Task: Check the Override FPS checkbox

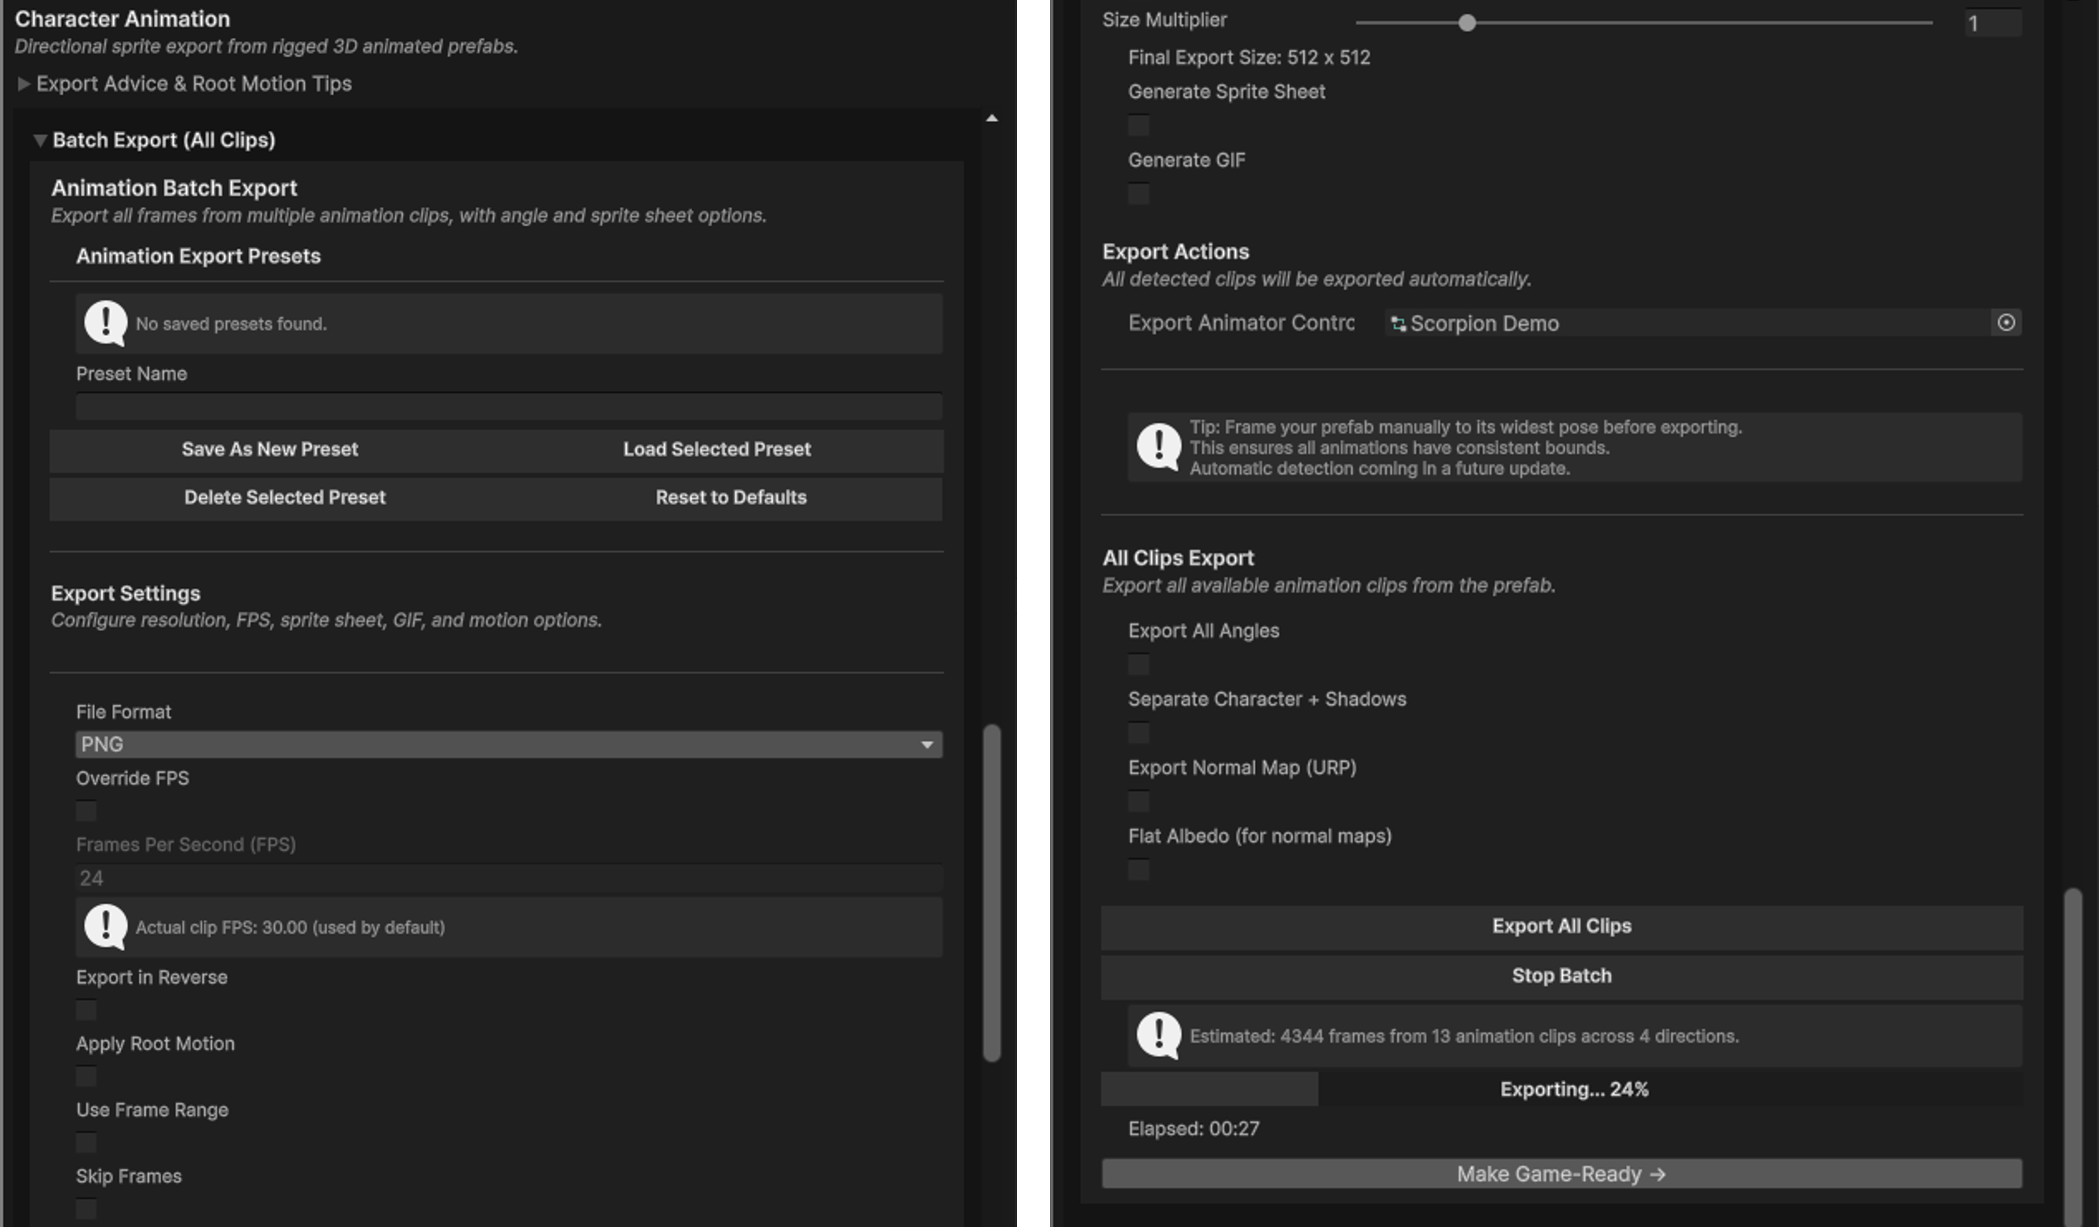Action: click(x=86, y=811)
